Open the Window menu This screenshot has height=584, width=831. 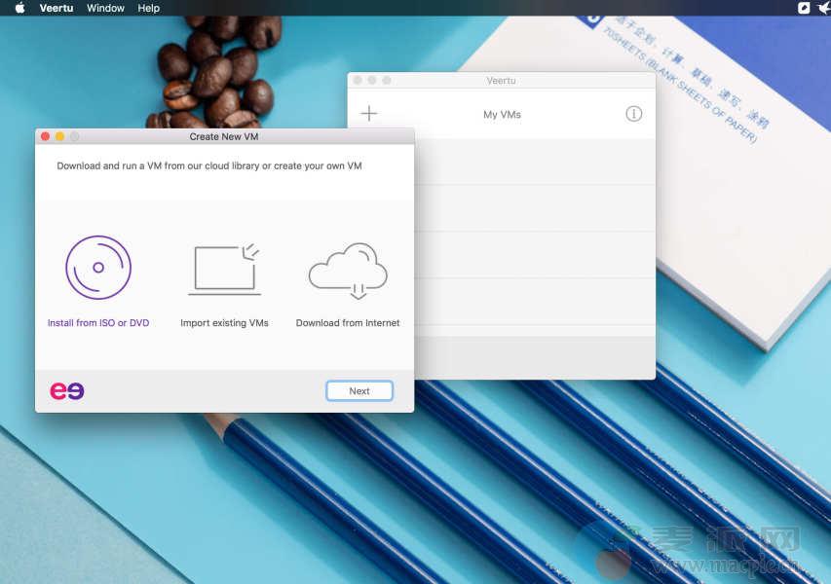coord(105,8)
